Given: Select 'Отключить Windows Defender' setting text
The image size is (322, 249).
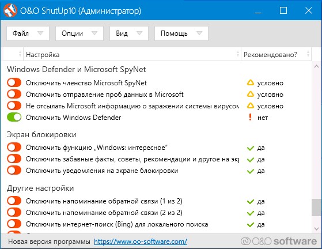Looking at the screenshot, I should click(x=73, y=118).
